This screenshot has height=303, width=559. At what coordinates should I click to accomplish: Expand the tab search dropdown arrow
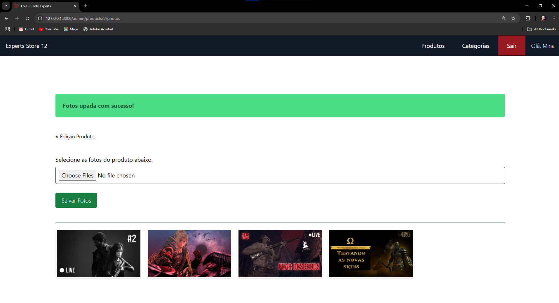coord(6,6)
